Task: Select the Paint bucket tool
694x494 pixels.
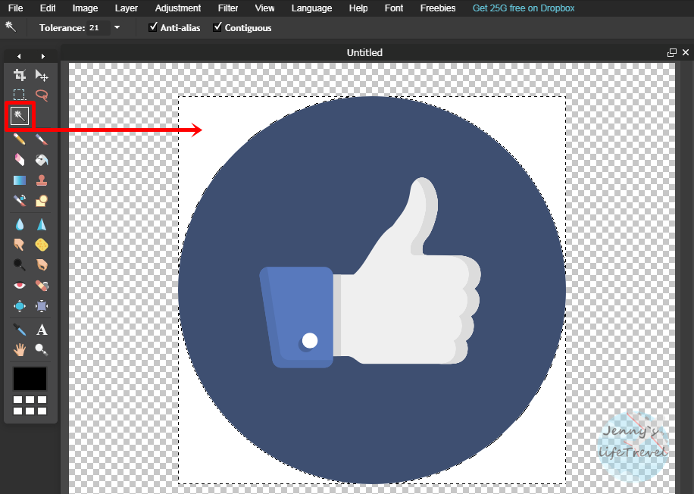Action: (x=42, y=160)
